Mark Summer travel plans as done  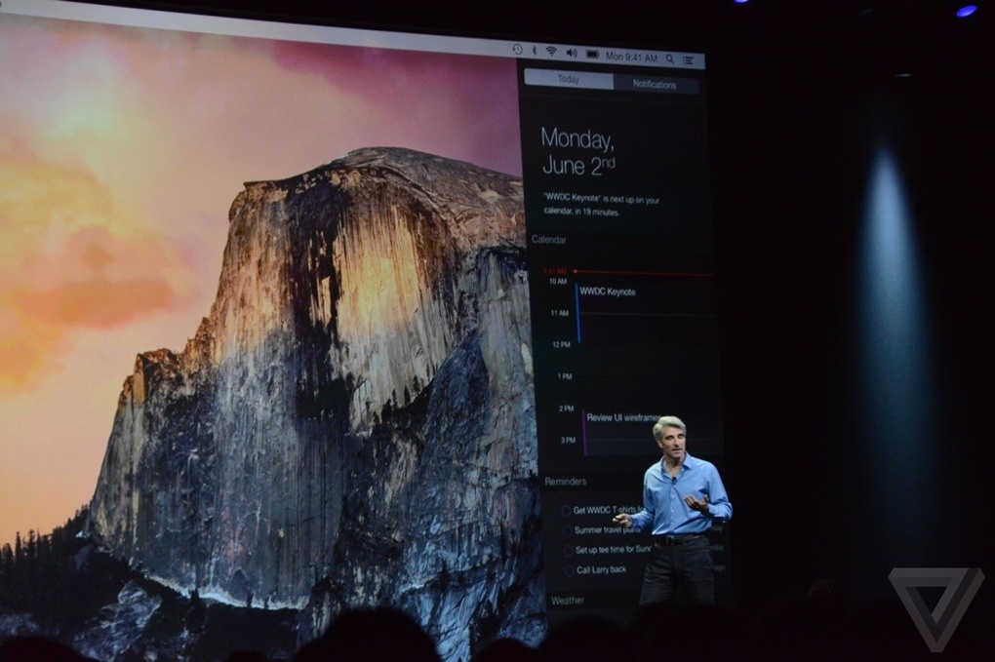(567, 529)
